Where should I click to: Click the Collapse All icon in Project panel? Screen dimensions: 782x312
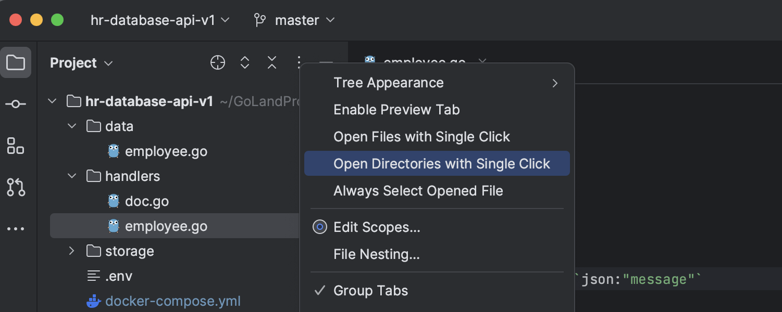272,63
